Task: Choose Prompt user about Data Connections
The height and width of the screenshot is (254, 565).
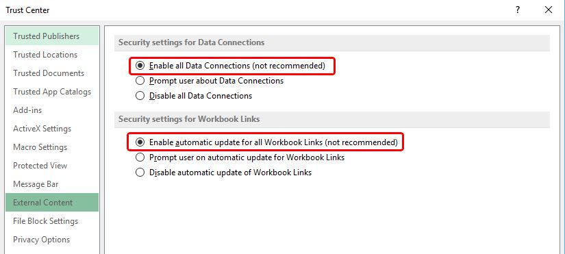Action: point(210,81)
